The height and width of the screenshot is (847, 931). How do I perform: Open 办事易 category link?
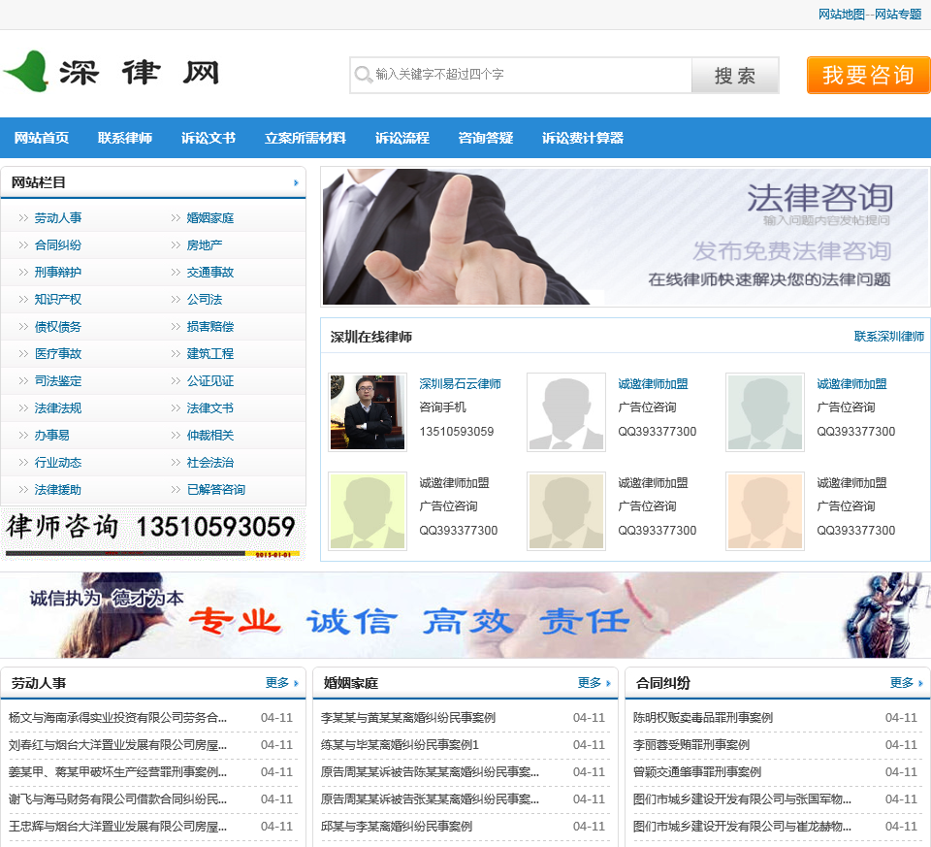(51, 436)
